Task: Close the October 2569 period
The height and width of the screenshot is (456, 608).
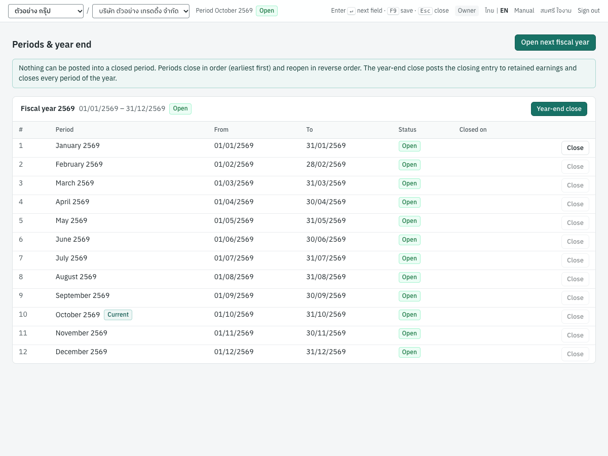Action: click(x=575, y=317)
